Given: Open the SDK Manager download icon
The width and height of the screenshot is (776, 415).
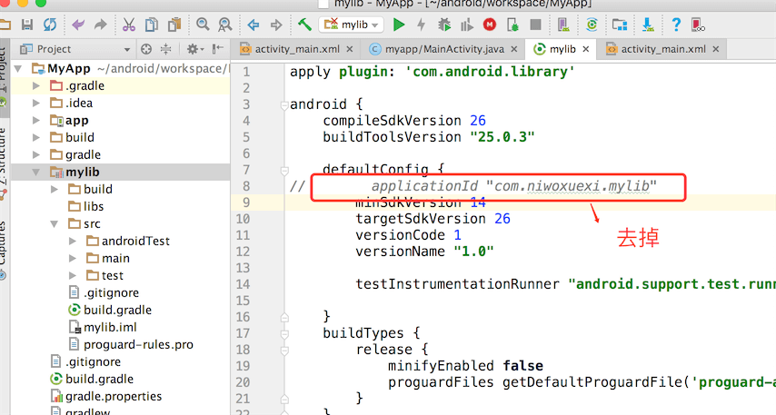Looking at the screenshot, I should point(648,25).
